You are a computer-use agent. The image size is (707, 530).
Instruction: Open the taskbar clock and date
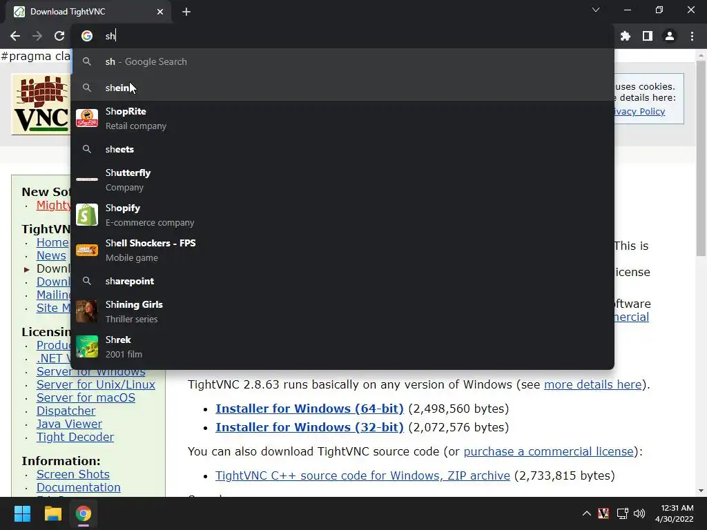pyautogui.click(x=675, y=513)
